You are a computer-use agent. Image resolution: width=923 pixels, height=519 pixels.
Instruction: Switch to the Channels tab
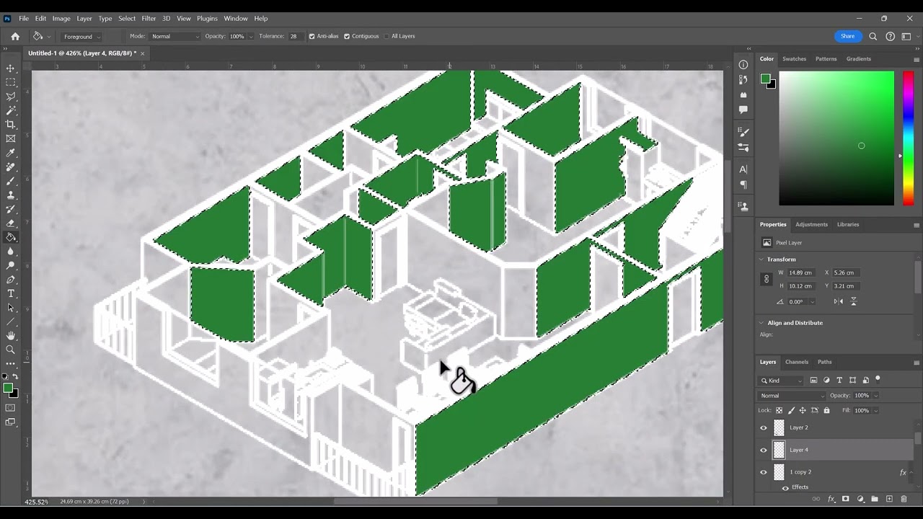tap(797, 362)
